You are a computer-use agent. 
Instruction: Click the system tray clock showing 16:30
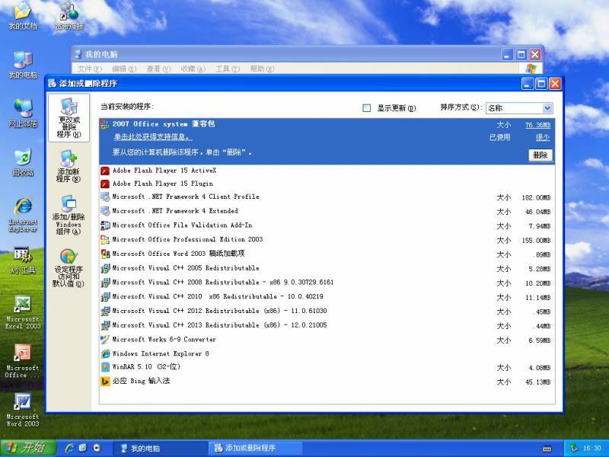(592, 449)
